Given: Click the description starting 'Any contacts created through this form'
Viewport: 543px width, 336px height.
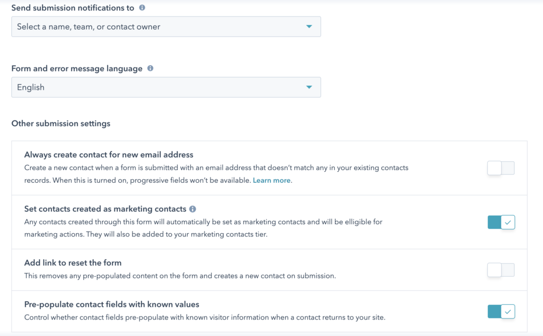Looking at the screenshot, I should [x=203, y=228].
